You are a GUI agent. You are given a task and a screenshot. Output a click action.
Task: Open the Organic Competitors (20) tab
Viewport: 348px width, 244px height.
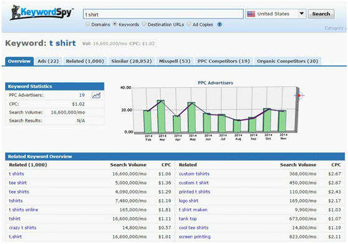pyautogui.click(x=288, y=61)
